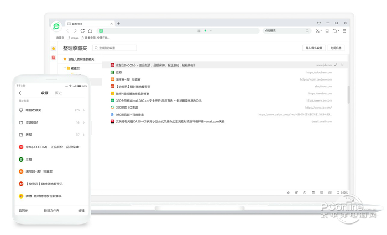Collapse the 收藏栏 folder tree arrow
387x235 pixels.
tap(65, 68)
